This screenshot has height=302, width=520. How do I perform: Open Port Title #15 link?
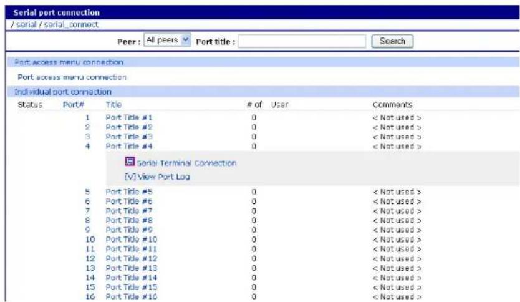coord(132,287)
